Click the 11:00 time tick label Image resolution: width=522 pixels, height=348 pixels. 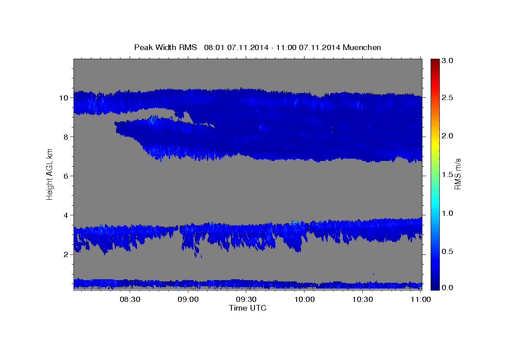click(421, 299)
